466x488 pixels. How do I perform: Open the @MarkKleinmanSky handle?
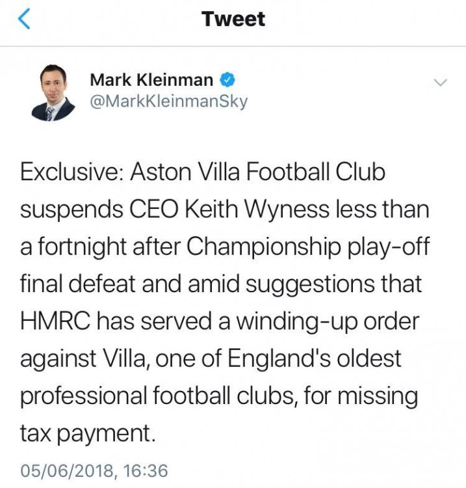[168, 102]
